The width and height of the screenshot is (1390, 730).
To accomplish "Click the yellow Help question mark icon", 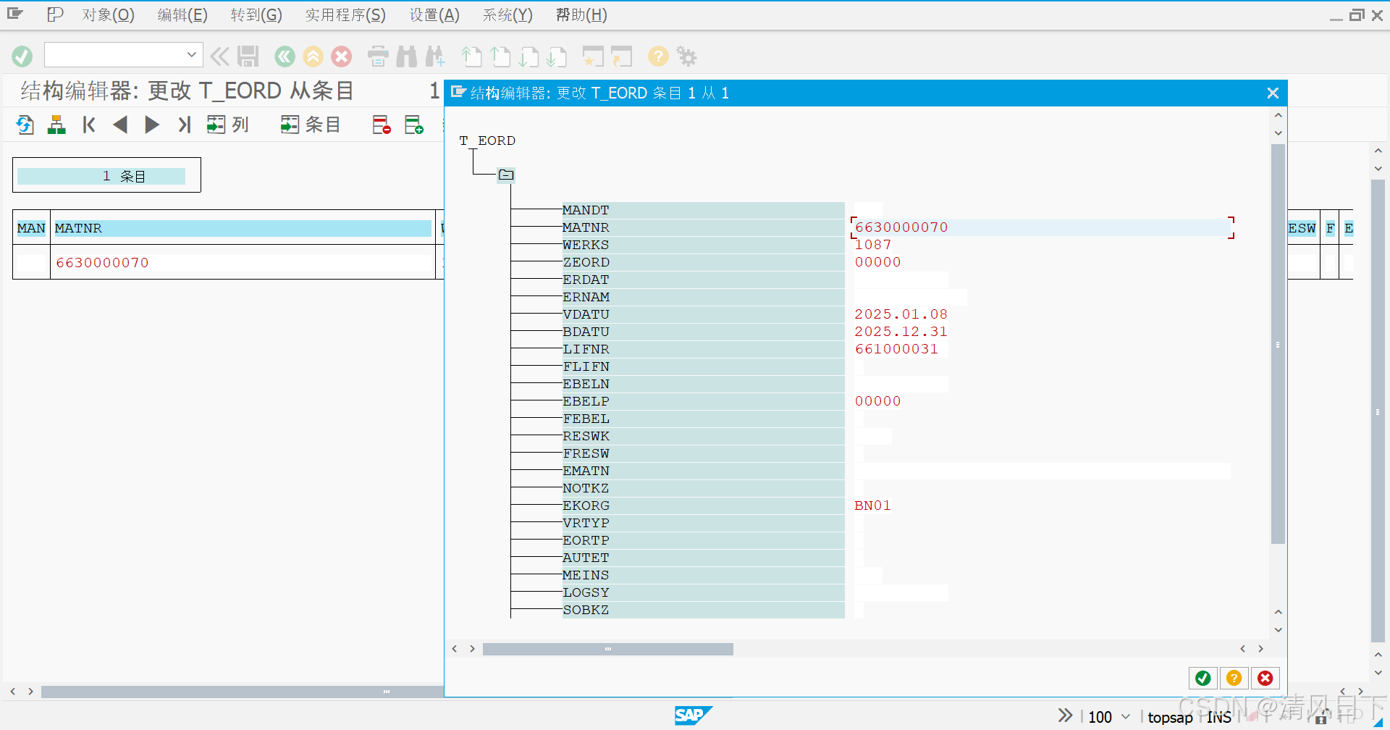I will [658, 56].
